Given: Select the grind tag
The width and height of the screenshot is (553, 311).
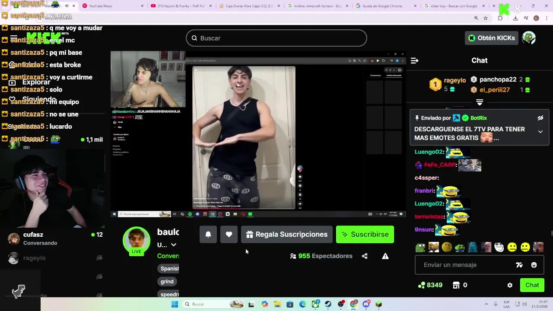Looking at the screenshot, I should coord(167,282).
